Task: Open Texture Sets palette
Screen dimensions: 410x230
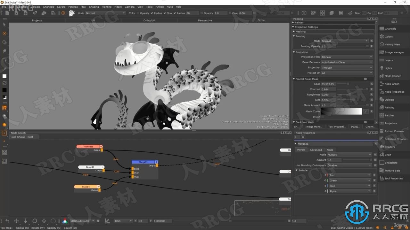Action: coord(382,171)
